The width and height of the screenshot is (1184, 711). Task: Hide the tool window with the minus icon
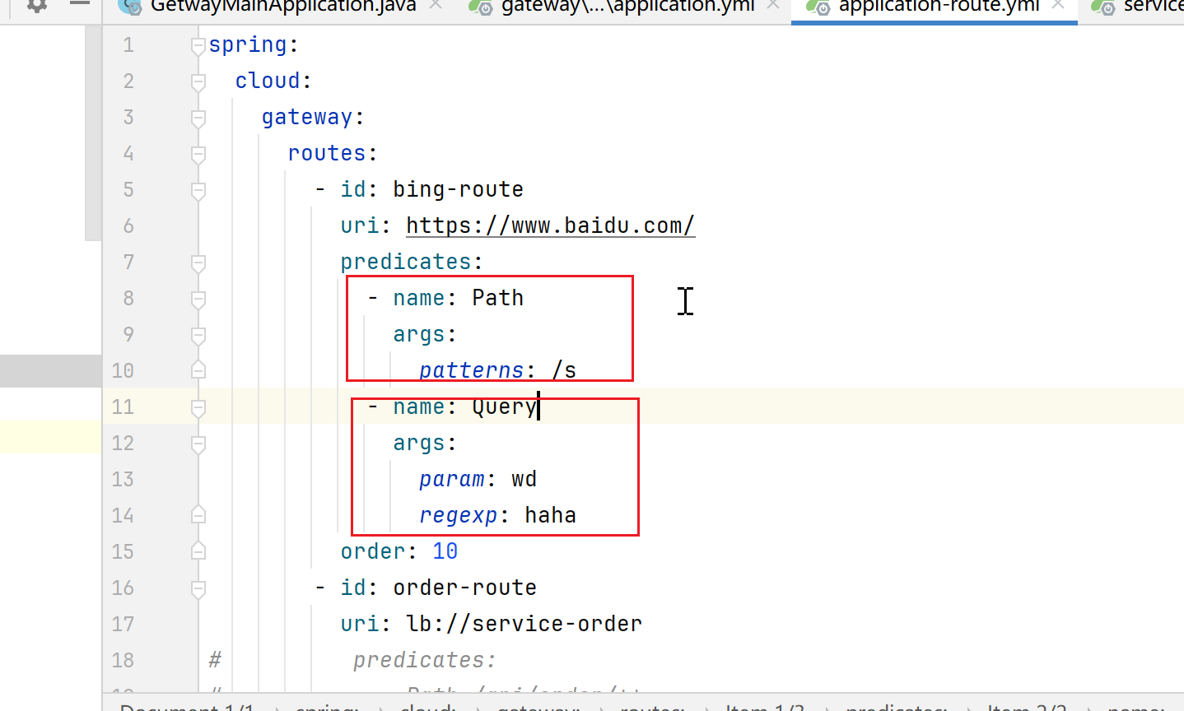point(80,3)
